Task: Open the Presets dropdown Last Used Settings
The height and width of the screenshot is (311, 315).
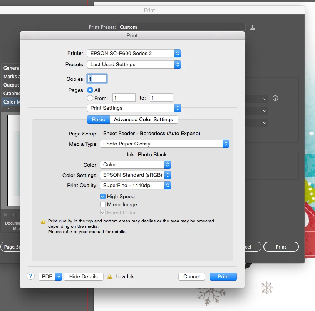Action: tap(134, 64)
